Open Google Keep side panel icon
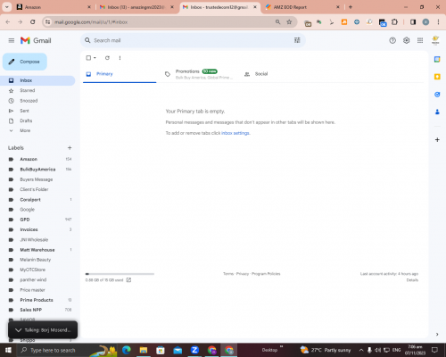Screen dimensions: 446x357 click(437, 77)
